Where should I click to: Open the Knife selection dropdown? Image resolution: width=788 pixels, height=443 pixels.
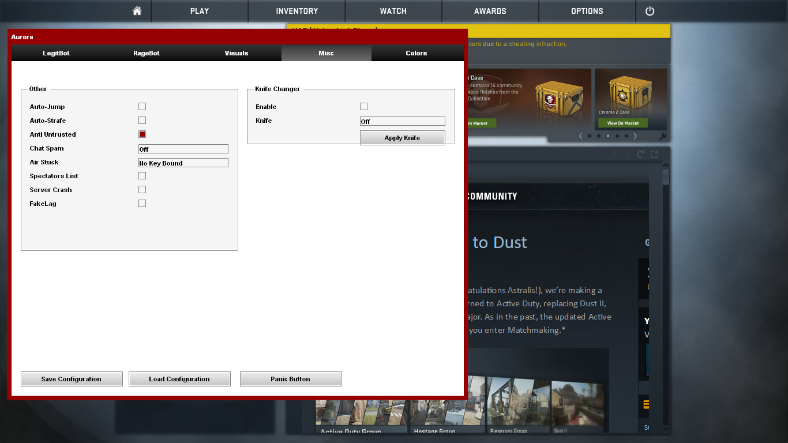coord(403,121)
